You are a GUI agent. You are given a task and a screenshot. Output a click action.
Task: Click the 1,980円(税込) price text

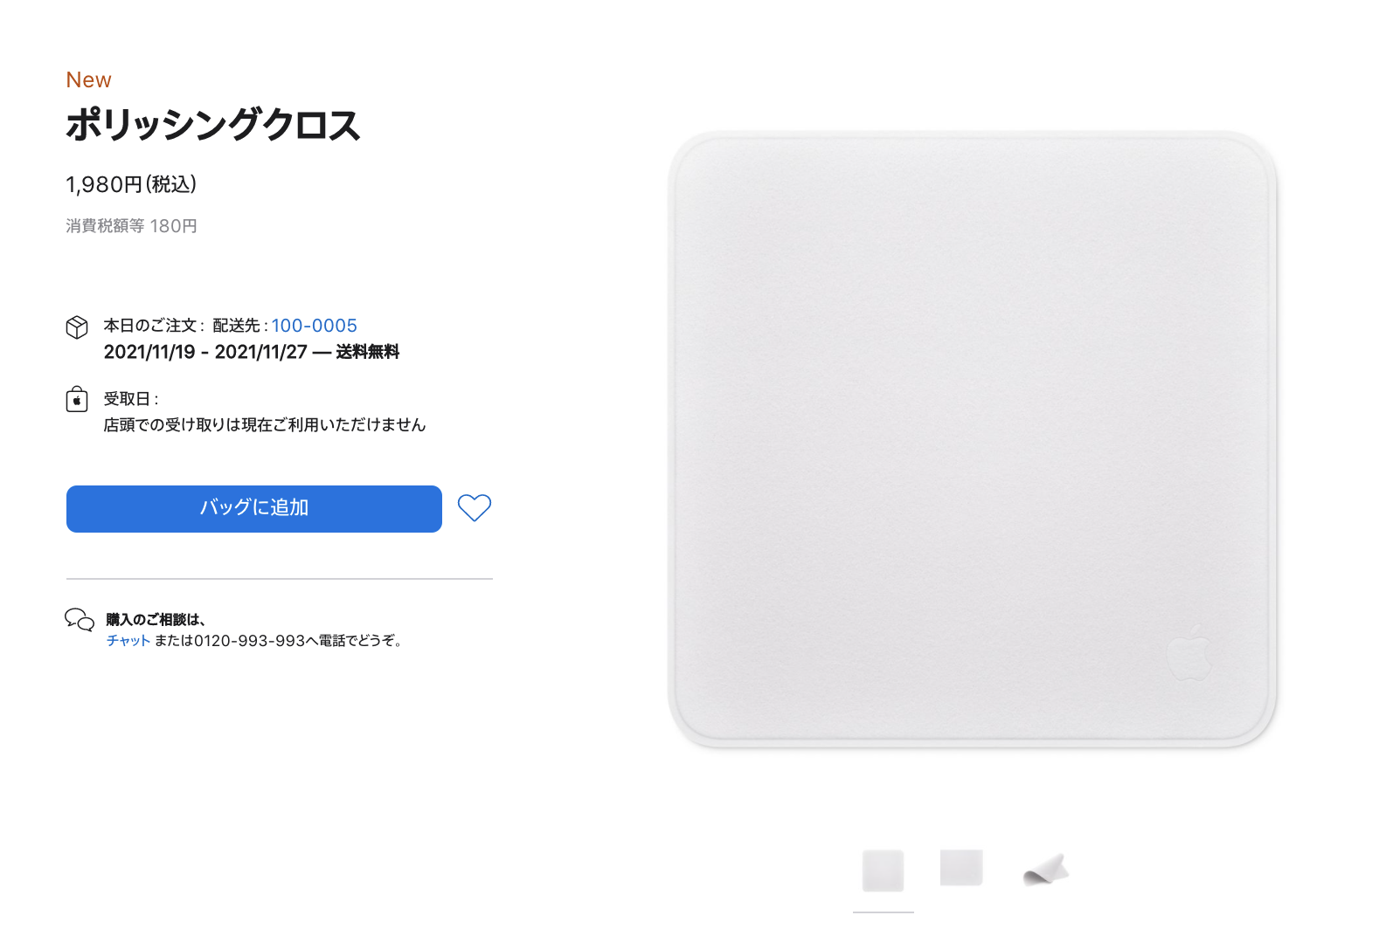[x=131, y=185]
